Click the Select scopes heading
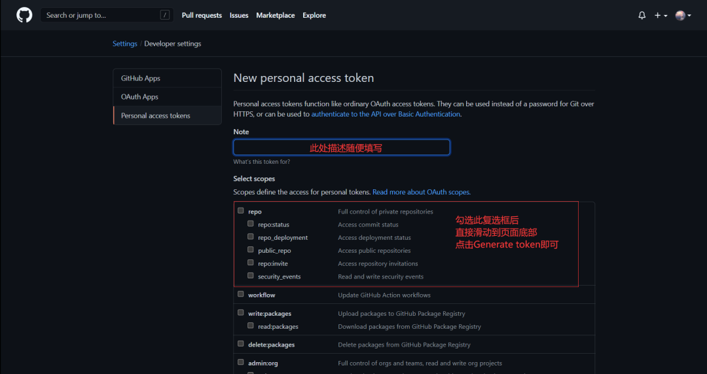Screen dimensions: 707x374 coord(254,179)
